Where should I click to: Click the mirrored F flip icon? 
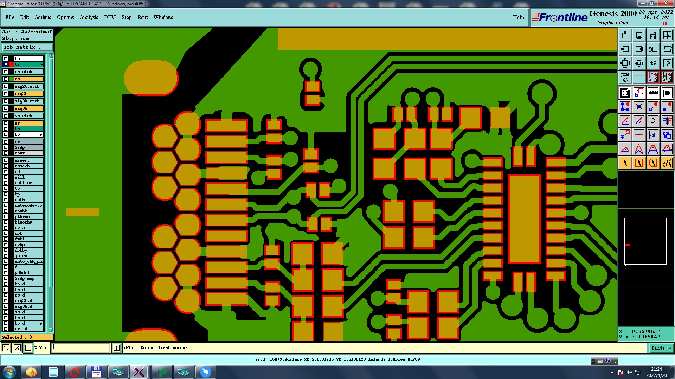click(667, 121)
